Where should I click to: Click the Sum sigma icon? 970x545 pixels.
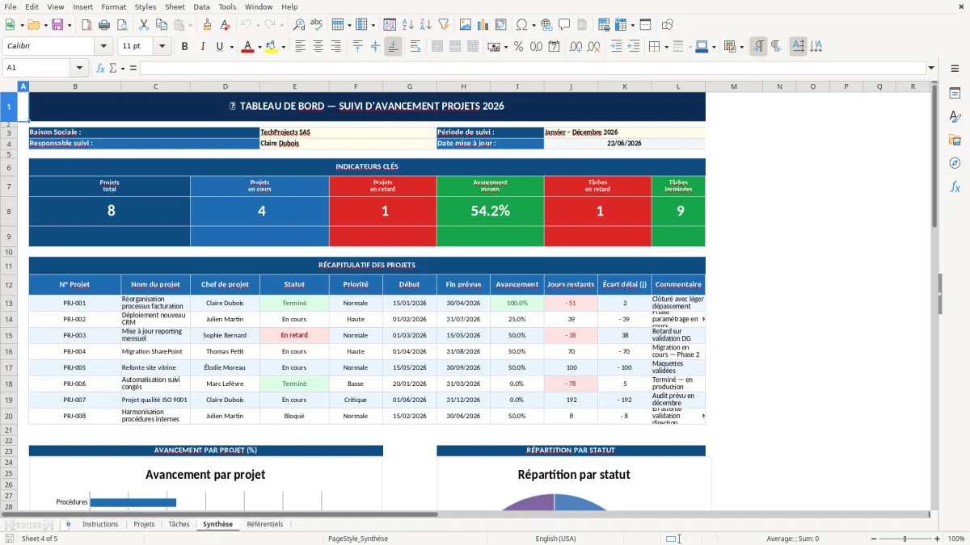tap(112, 68)
